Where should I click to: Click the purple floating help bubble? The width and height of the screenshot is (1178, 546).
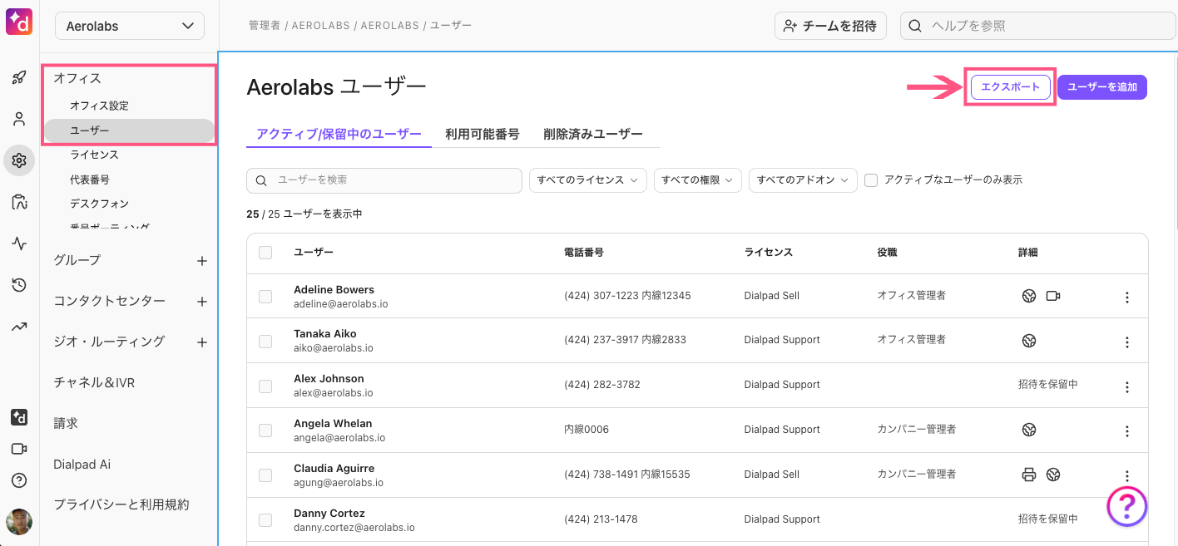pos(1127,505)
